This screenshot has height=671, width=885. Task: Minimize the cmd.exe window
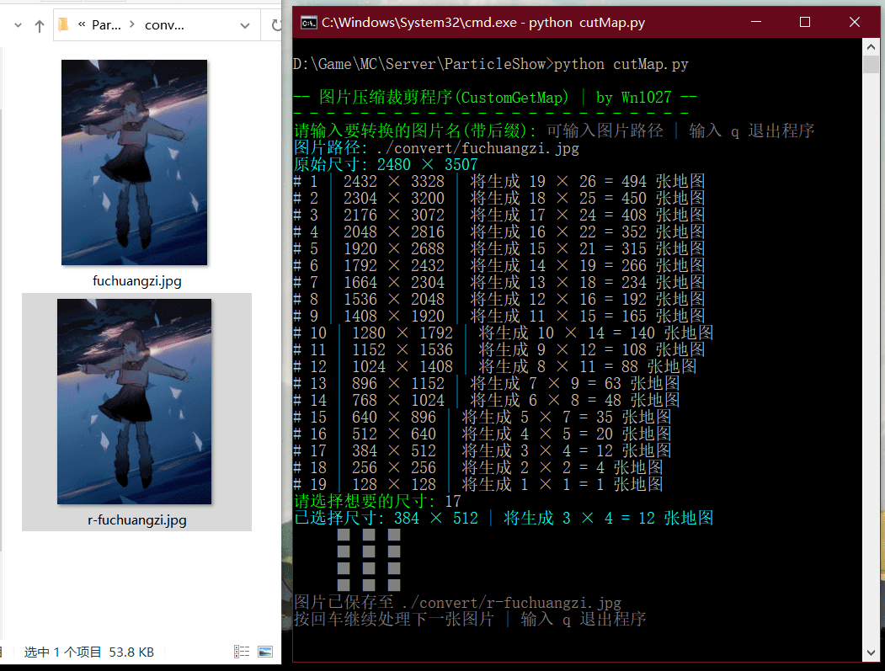(x=756, y=22)
